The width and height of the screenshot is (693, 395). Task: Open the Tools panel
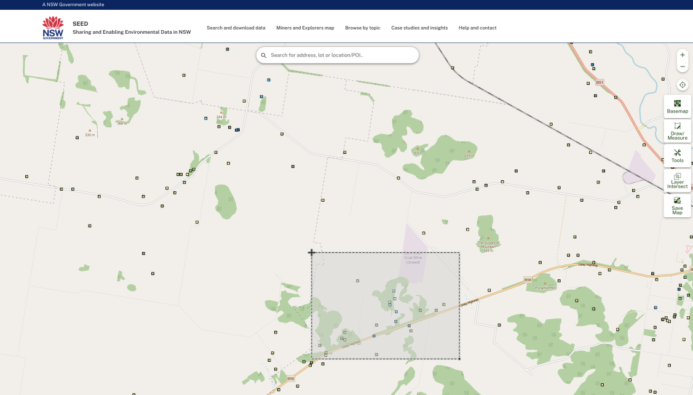(x=677, y=156)
